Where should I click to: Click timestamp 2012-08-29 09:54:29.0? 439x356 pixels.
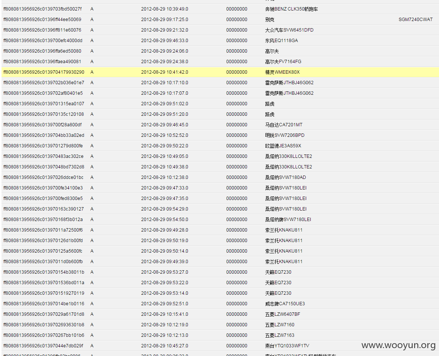click(x=165, y=209)
